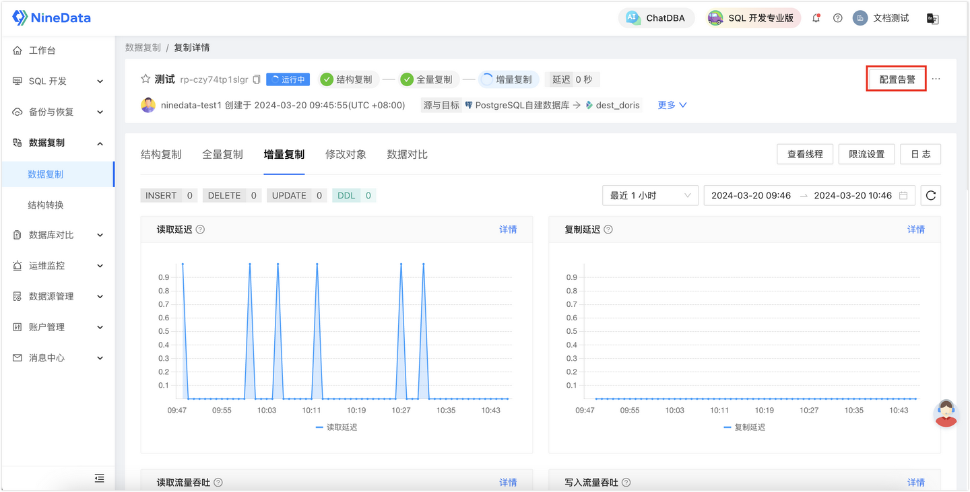Image resolution: width=970 pixels, height=492 pixels.
Task: Open the notifications bell icon
Action: point(815,18)
